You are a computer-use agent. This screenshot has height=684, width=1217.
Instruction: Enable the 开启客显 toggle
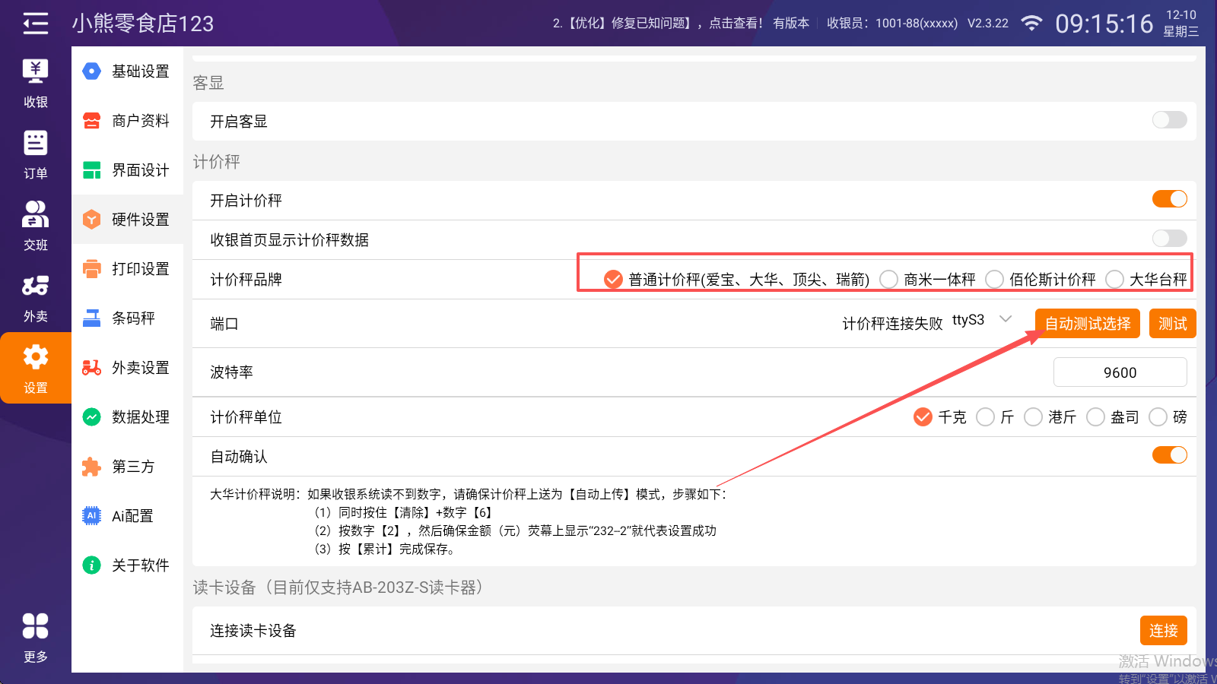point(1169,120)
